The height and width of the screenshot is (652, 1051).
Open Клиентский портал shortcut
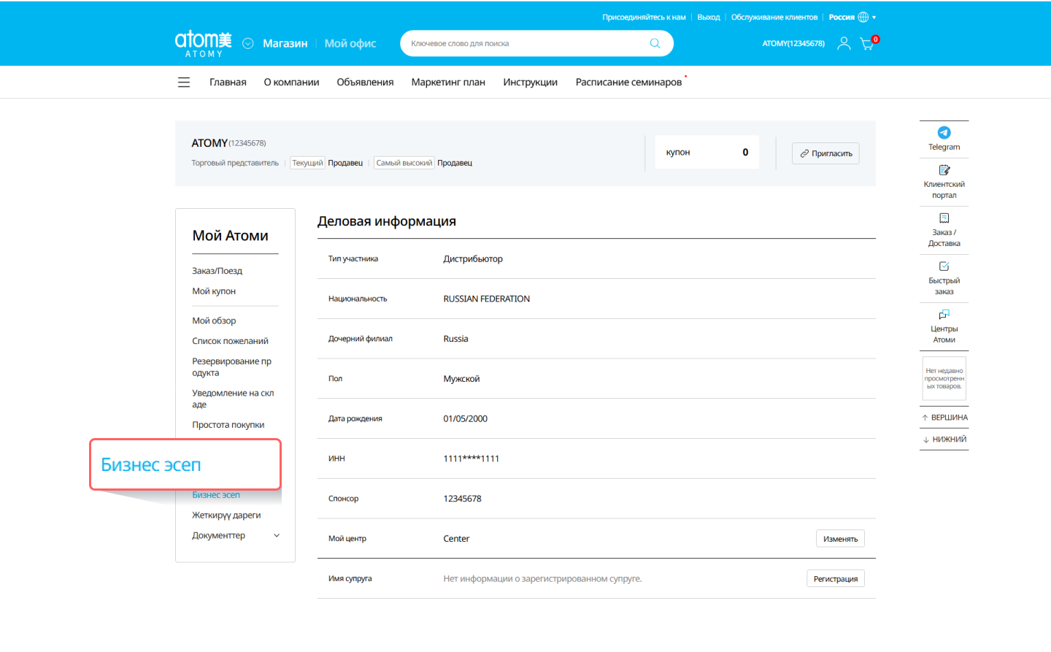(x=944, y=182)
